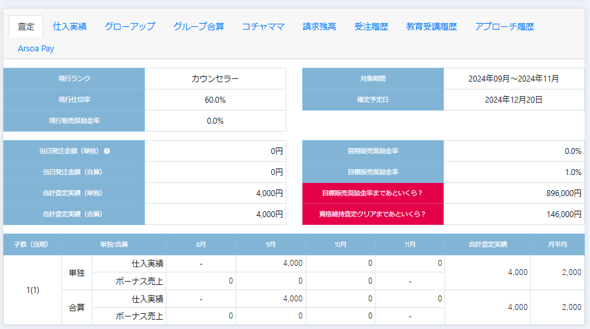This screenshot has width=590, height=329.
Task: Switch to the 仕入実績 tab
Action: pyautogui.click(x=70, y=26)
